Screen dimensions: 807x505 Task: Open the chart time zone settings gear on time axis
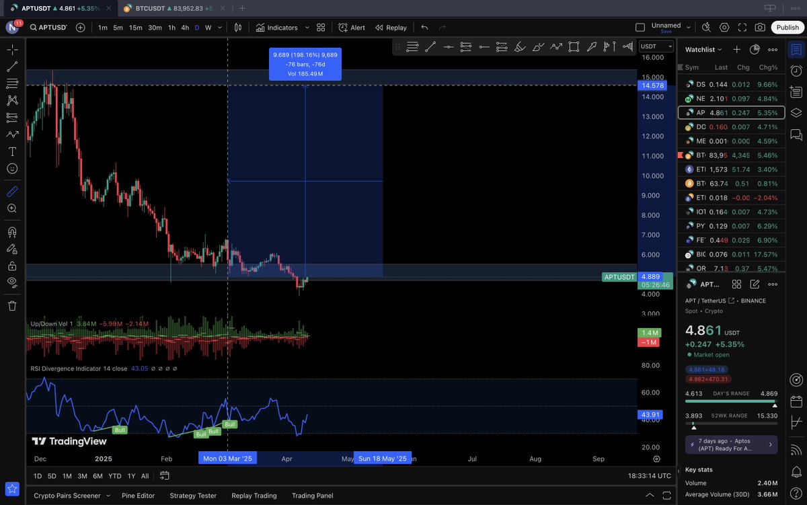pyautogui.click(x=656, y=459)
